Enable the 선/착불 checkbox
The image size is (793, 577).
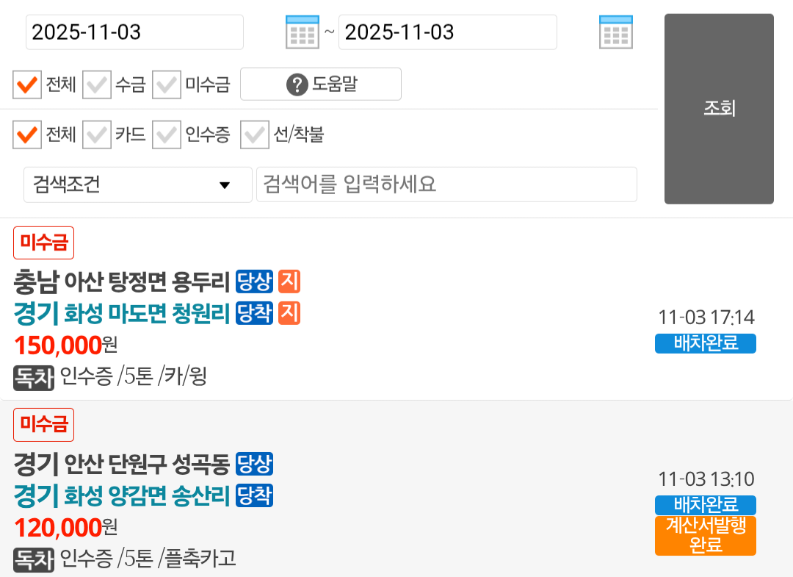tap(255, 135)
